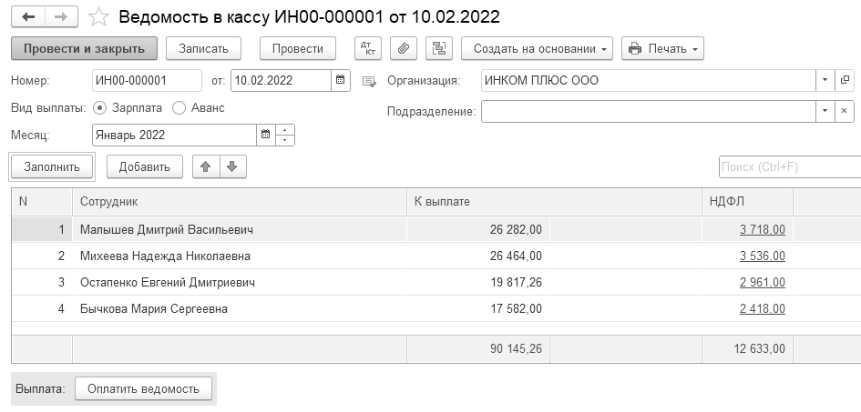
Task: Open the Создать на основании menu
Action: pos(538,48)
